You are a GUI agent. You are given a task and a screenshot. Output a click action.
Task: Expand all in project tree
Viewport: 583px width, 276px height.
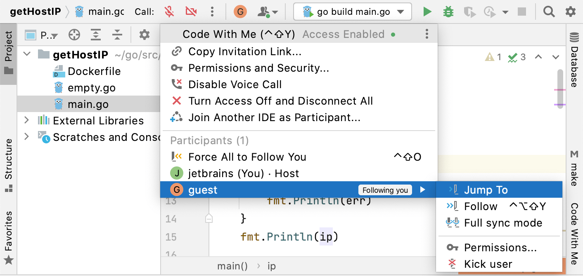(x=96, y=35)
